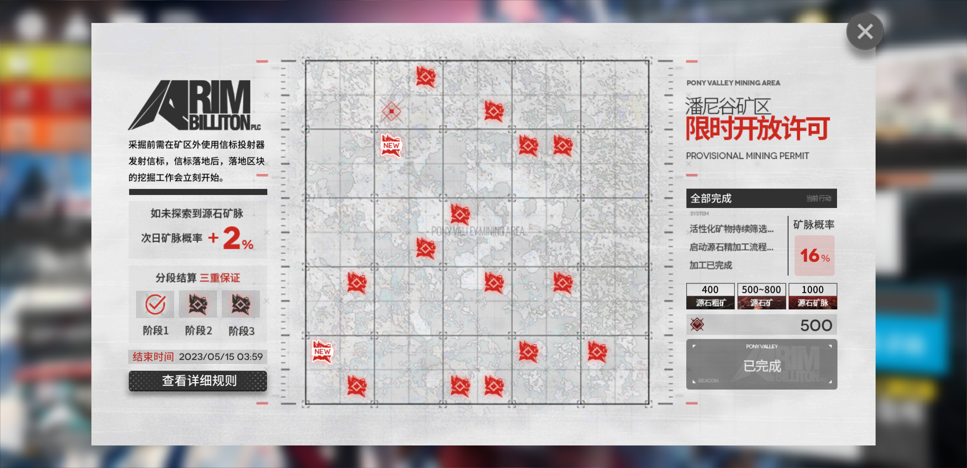Open the detailed rules button
The height and width of the screenshot is (468, 967).
(198, 381)
